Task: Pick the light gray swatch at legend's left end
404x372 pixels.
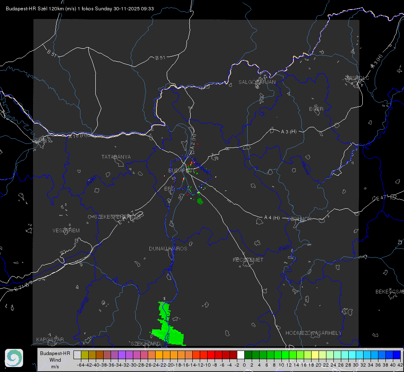Action: (x=77, y=355)
